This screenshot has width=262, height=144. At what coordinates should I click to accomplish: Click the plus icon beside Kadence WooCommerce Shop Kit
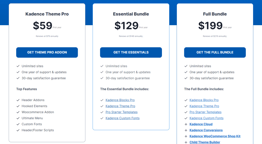click(x=186, y=136)
